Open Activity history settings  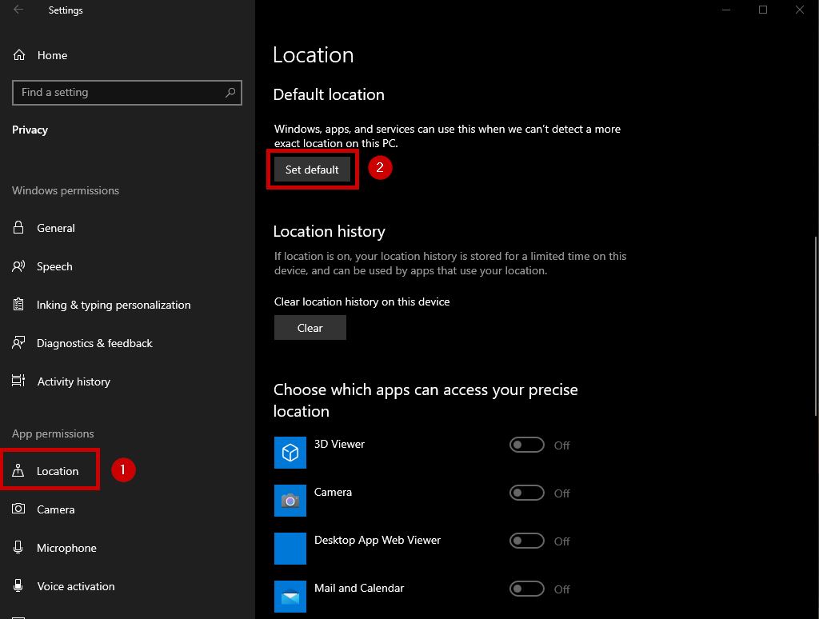pyautogui.click(x=74, y=381)
